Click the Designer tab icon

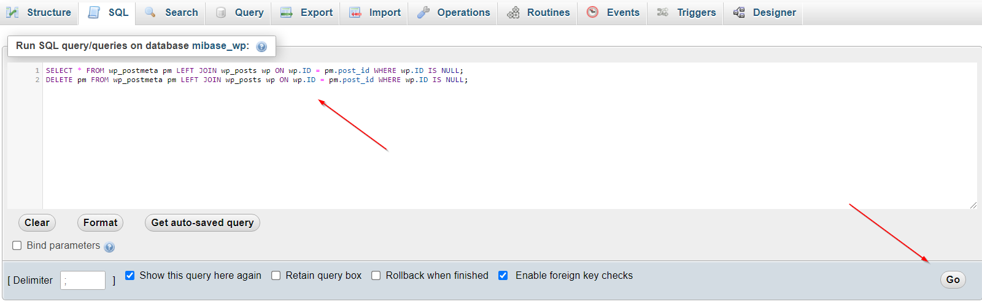tap(739, 12)
